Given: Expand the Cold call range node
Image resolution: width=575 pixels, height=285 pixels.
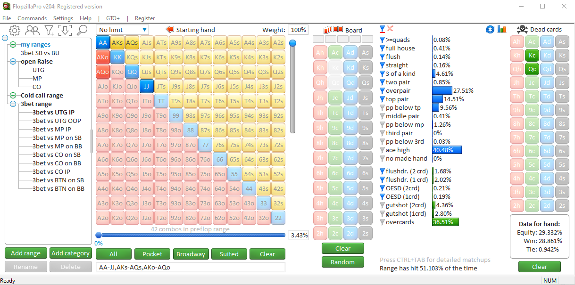Looking at the screenshot, I should [x=13, y=96].
